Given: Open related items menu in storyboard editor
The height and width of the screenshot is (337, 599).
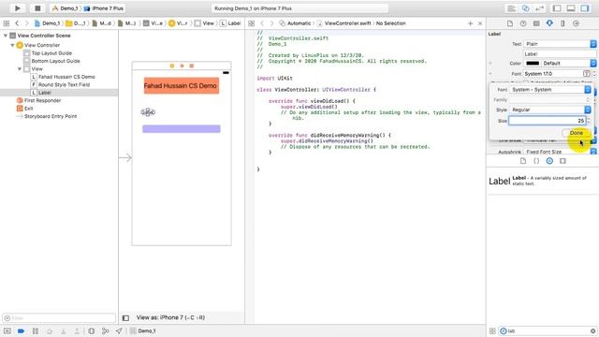Looking at the screenshot, I should (x=7, y=23).
